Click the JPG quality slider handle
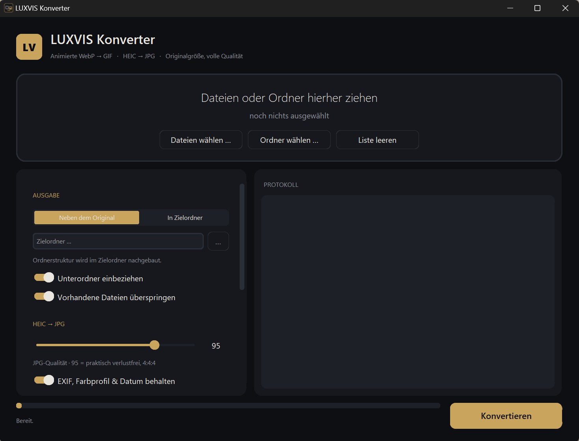The height and width of the screenshot is (441, 579). pos(155,345)
